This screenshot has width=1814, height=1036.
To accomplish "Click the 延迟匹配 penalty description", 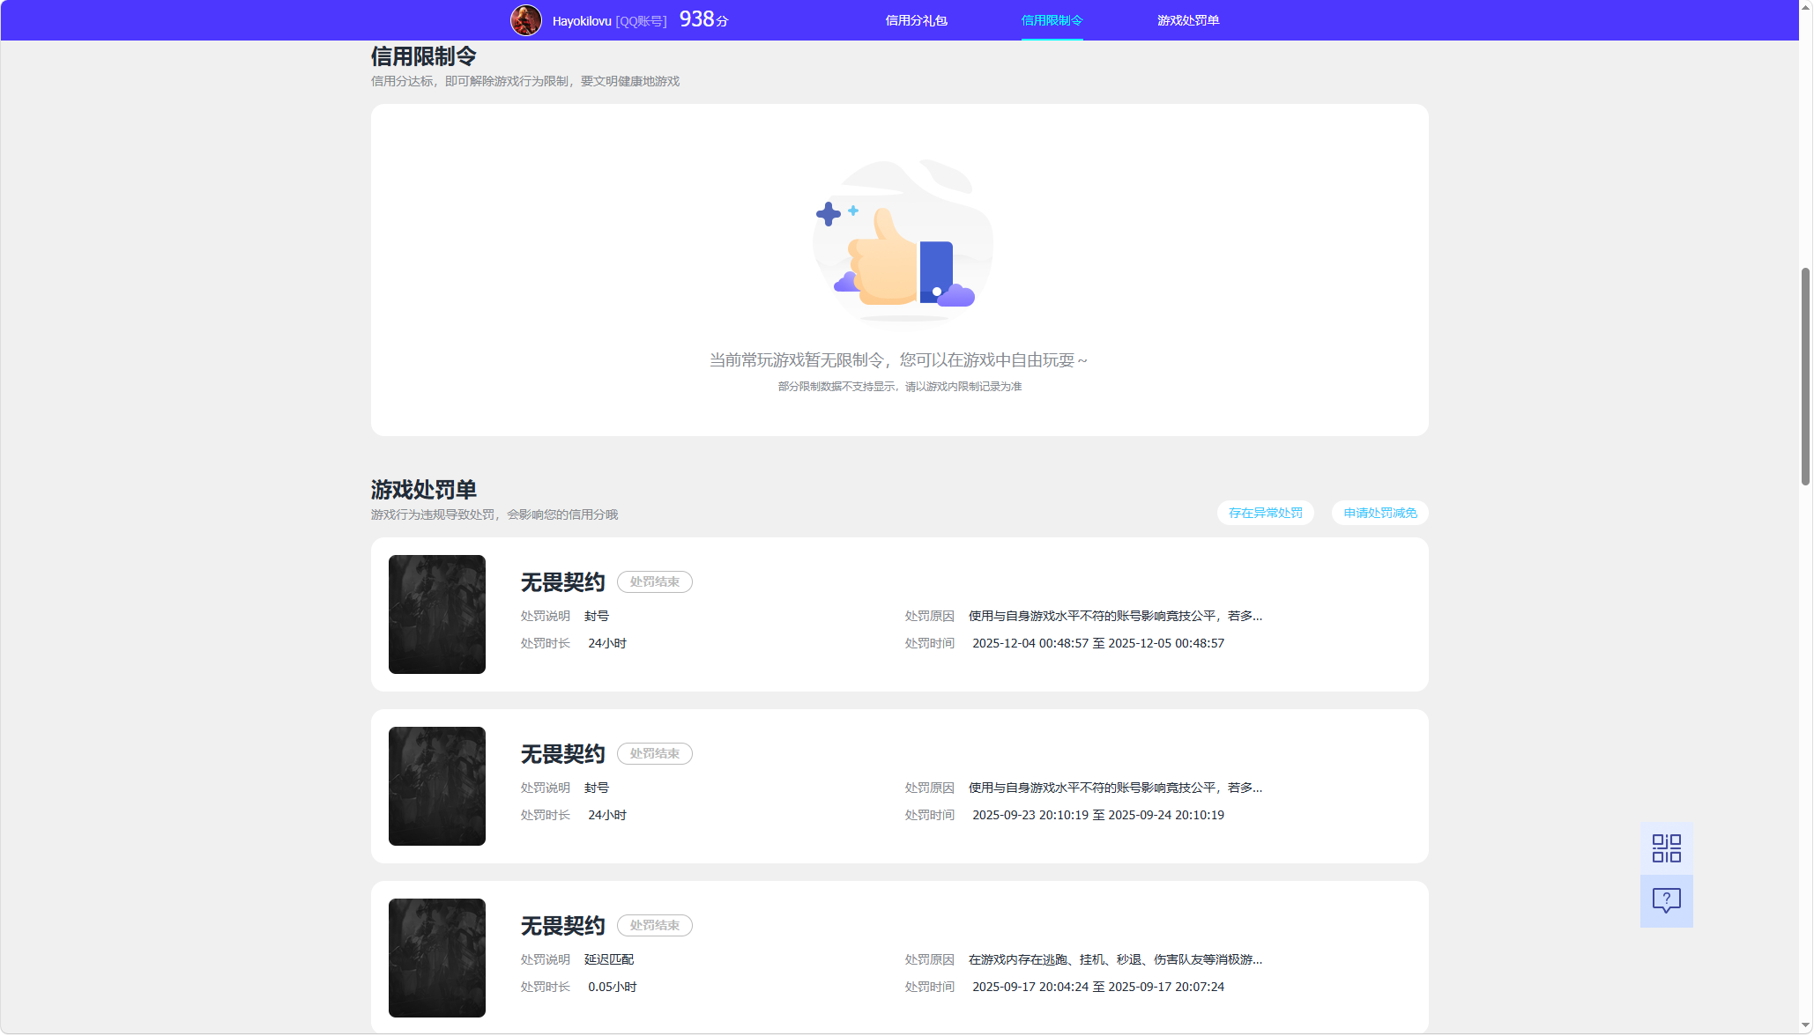I will tap(608, 959).
